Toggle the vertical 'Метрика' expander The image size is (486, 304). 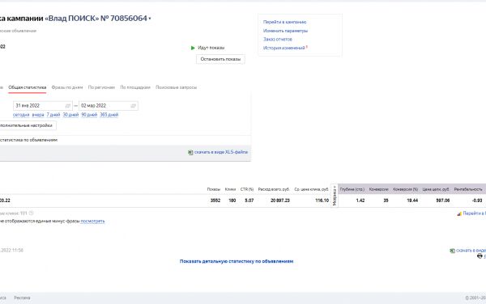click(x=335, y=196)
